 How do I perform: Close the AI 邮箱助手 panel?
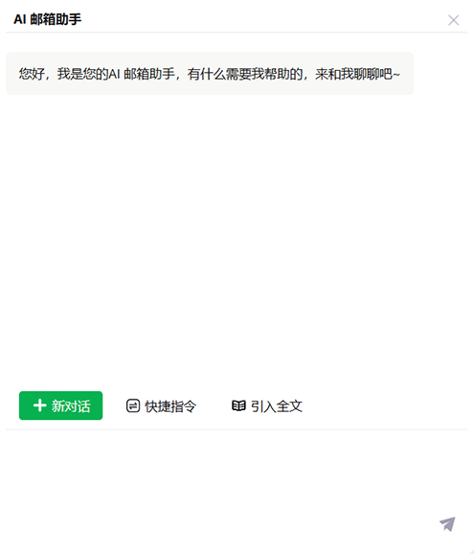(x=454, y=20)
